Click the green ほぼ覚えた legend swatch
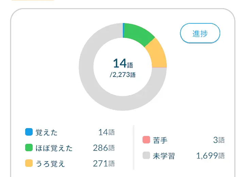Screen dimensions: 245x177 click(29, 148)
